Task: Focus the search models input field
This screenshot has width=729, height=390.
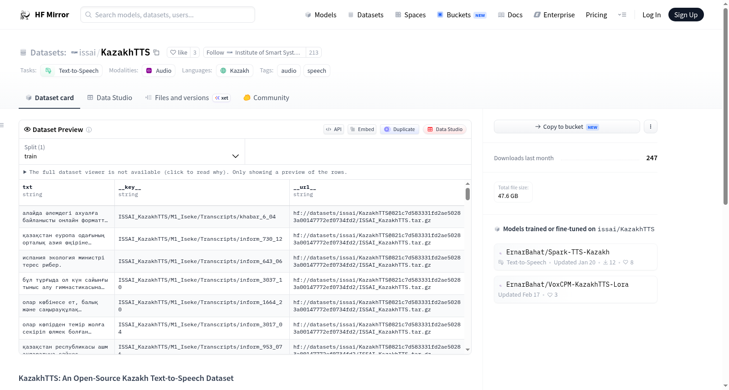Action: point(168,15)
